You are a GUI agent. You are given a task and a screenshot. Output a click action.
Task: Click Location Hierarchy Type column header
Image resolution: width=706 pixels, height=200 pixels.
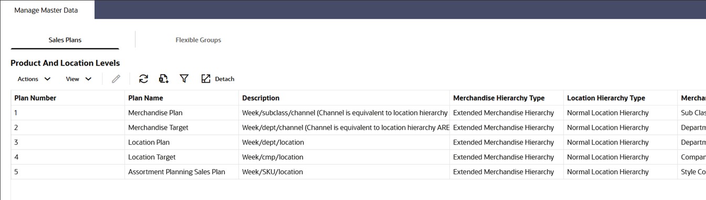click(620, 98)
